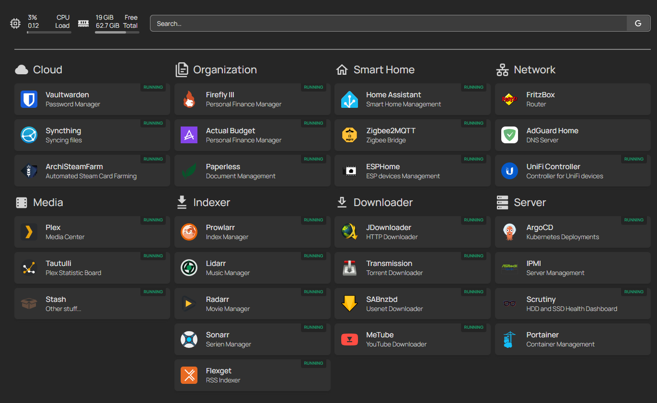Click the AdGuard Home shield icon
657x403 pixels.
coord(509,135)
